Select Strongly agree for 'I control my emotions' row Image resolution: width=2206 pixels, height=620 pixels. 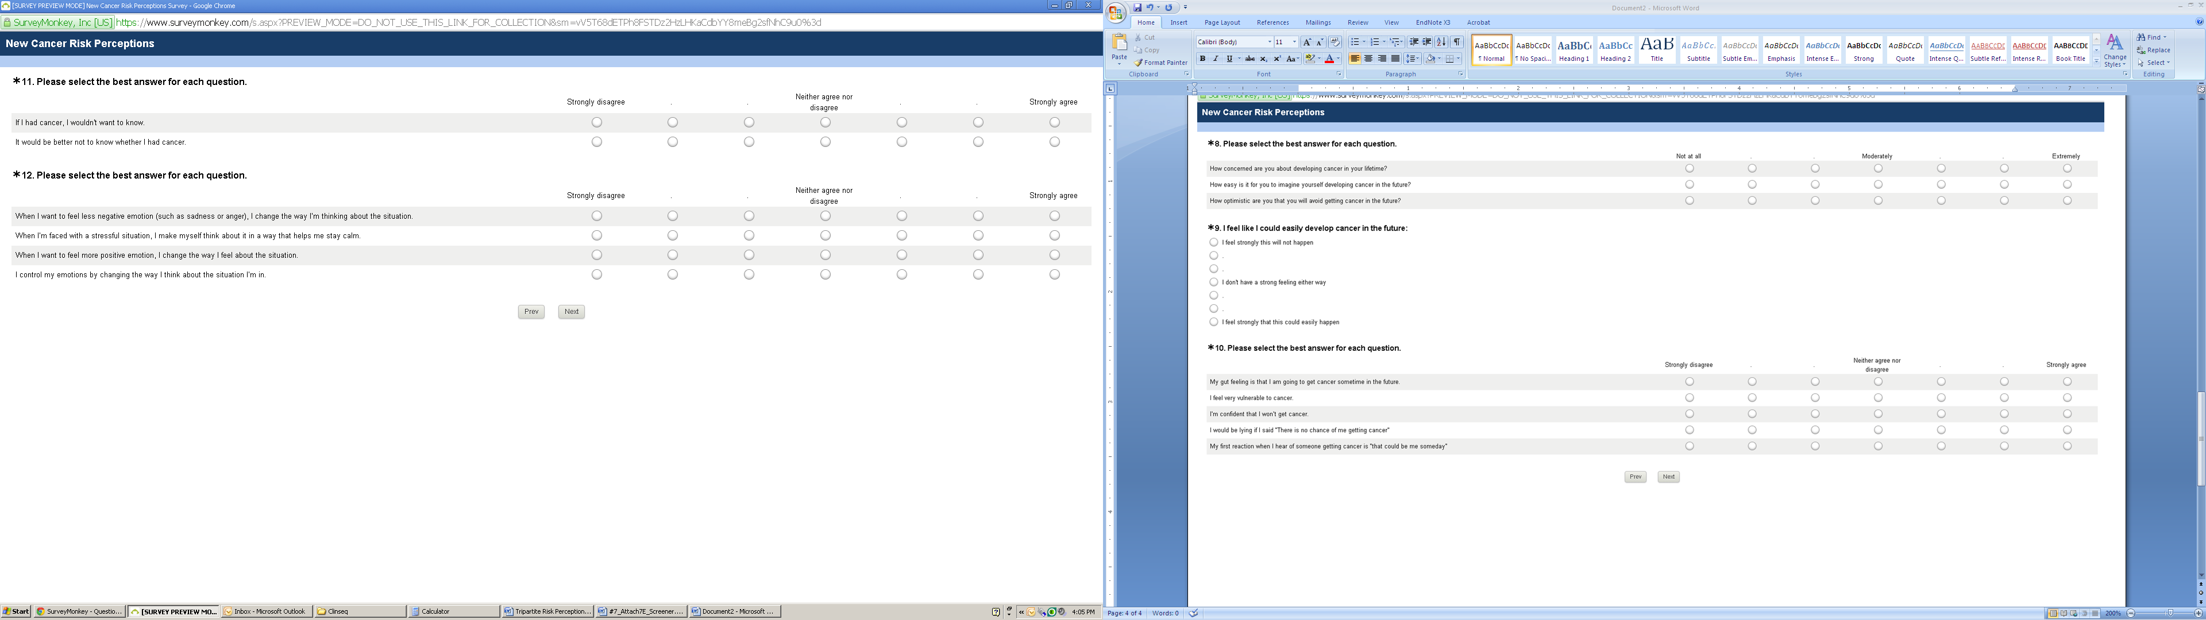pos(1054,275)
